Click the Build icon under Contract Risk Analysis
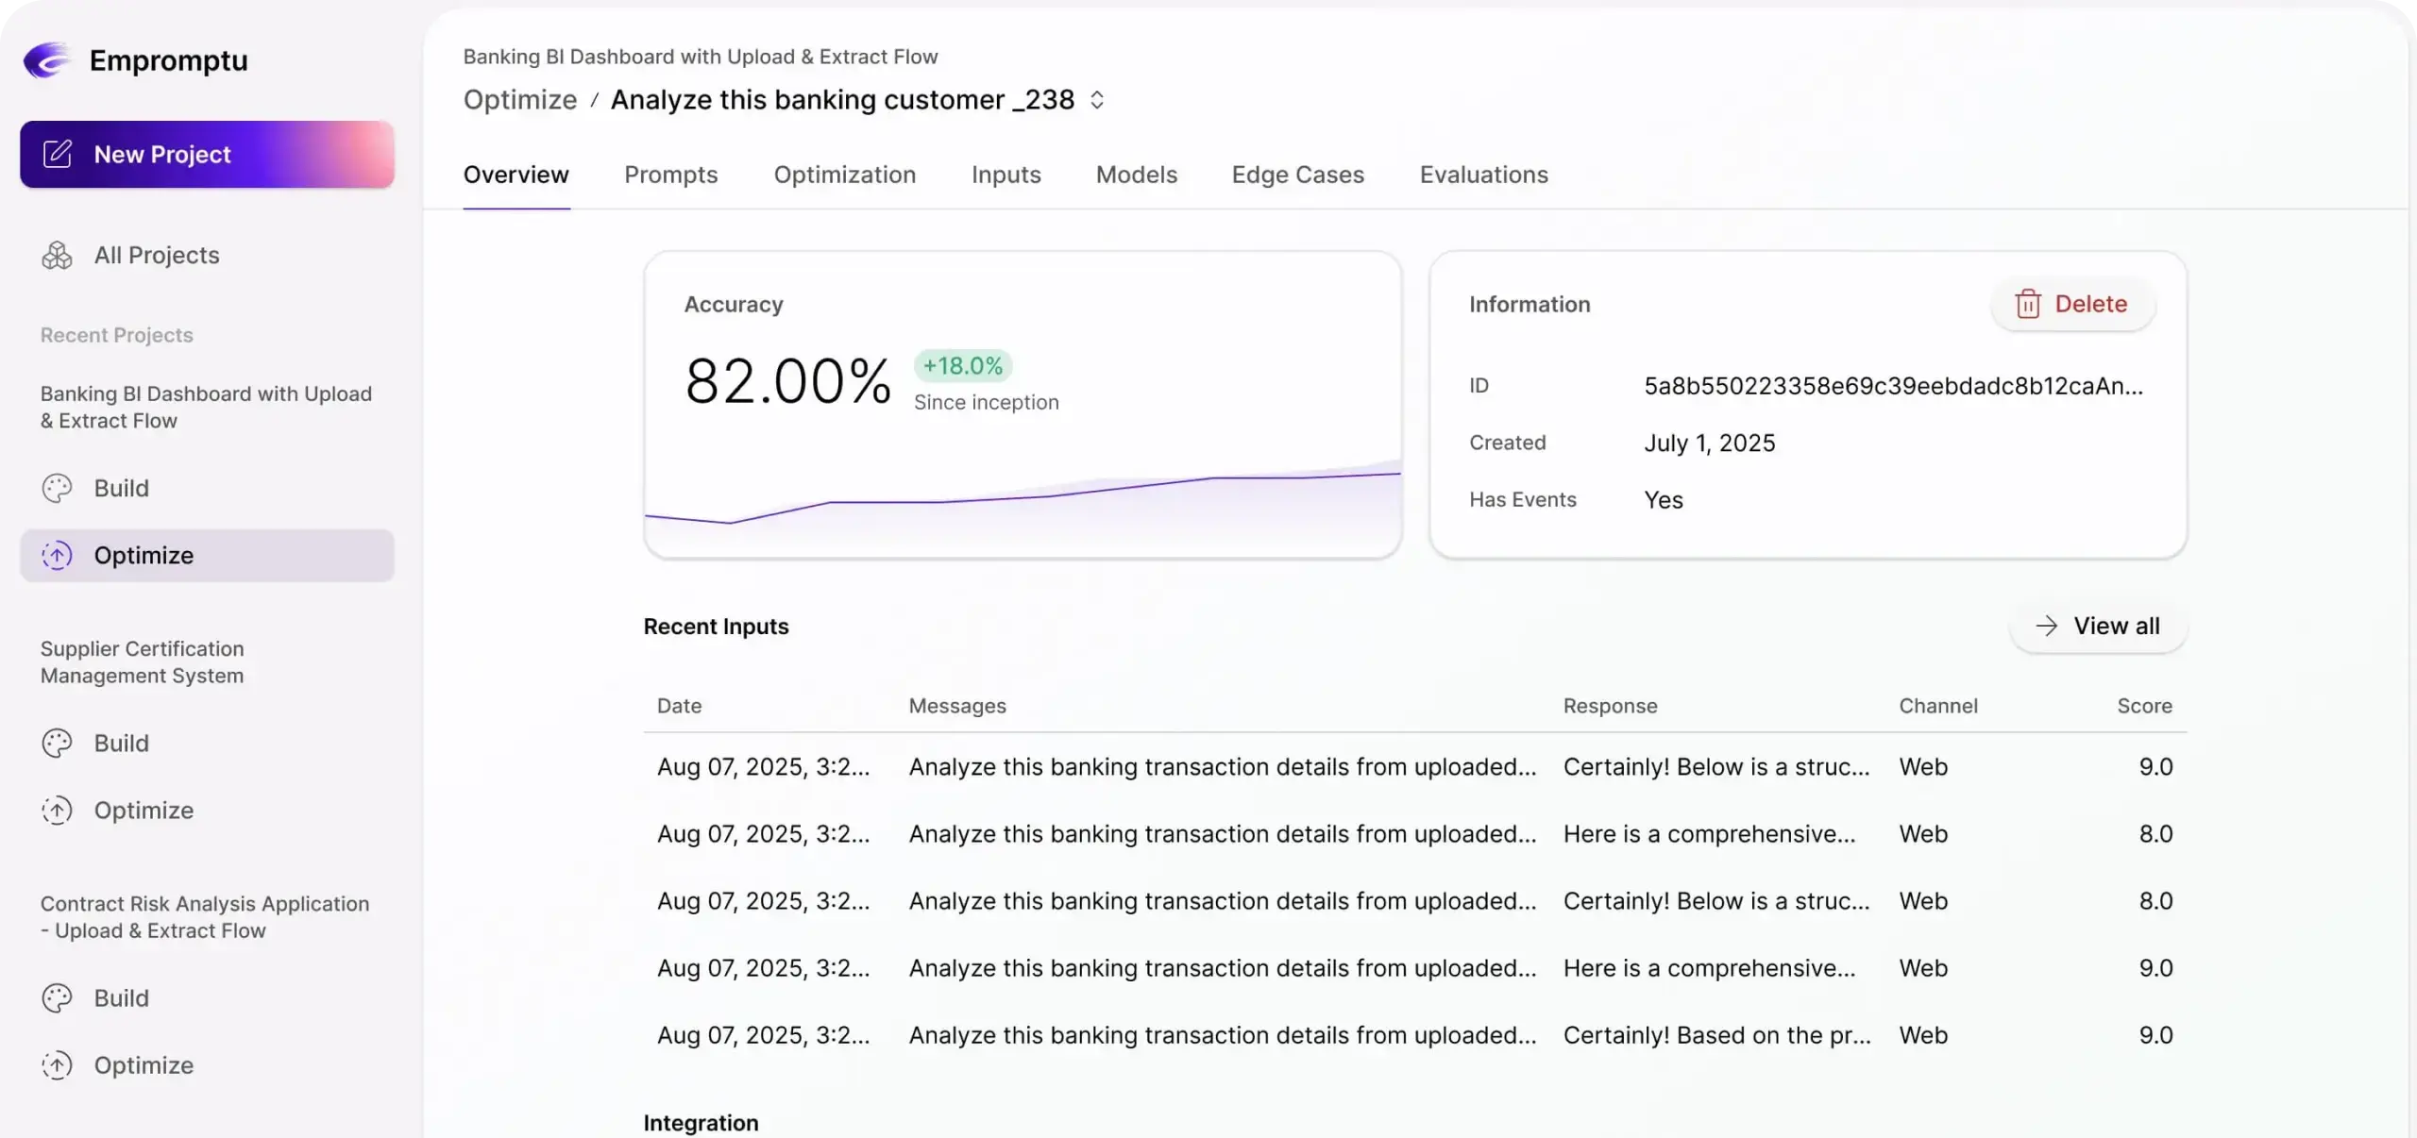The image size is (2417, 1138). (x=57, y=998)
